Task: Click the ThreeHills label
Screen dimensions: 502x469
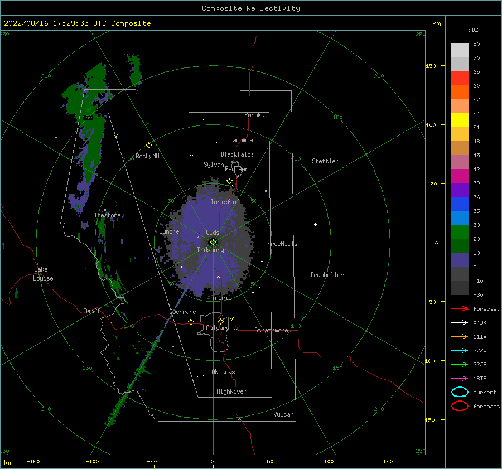Action: [x=281, y=244]
